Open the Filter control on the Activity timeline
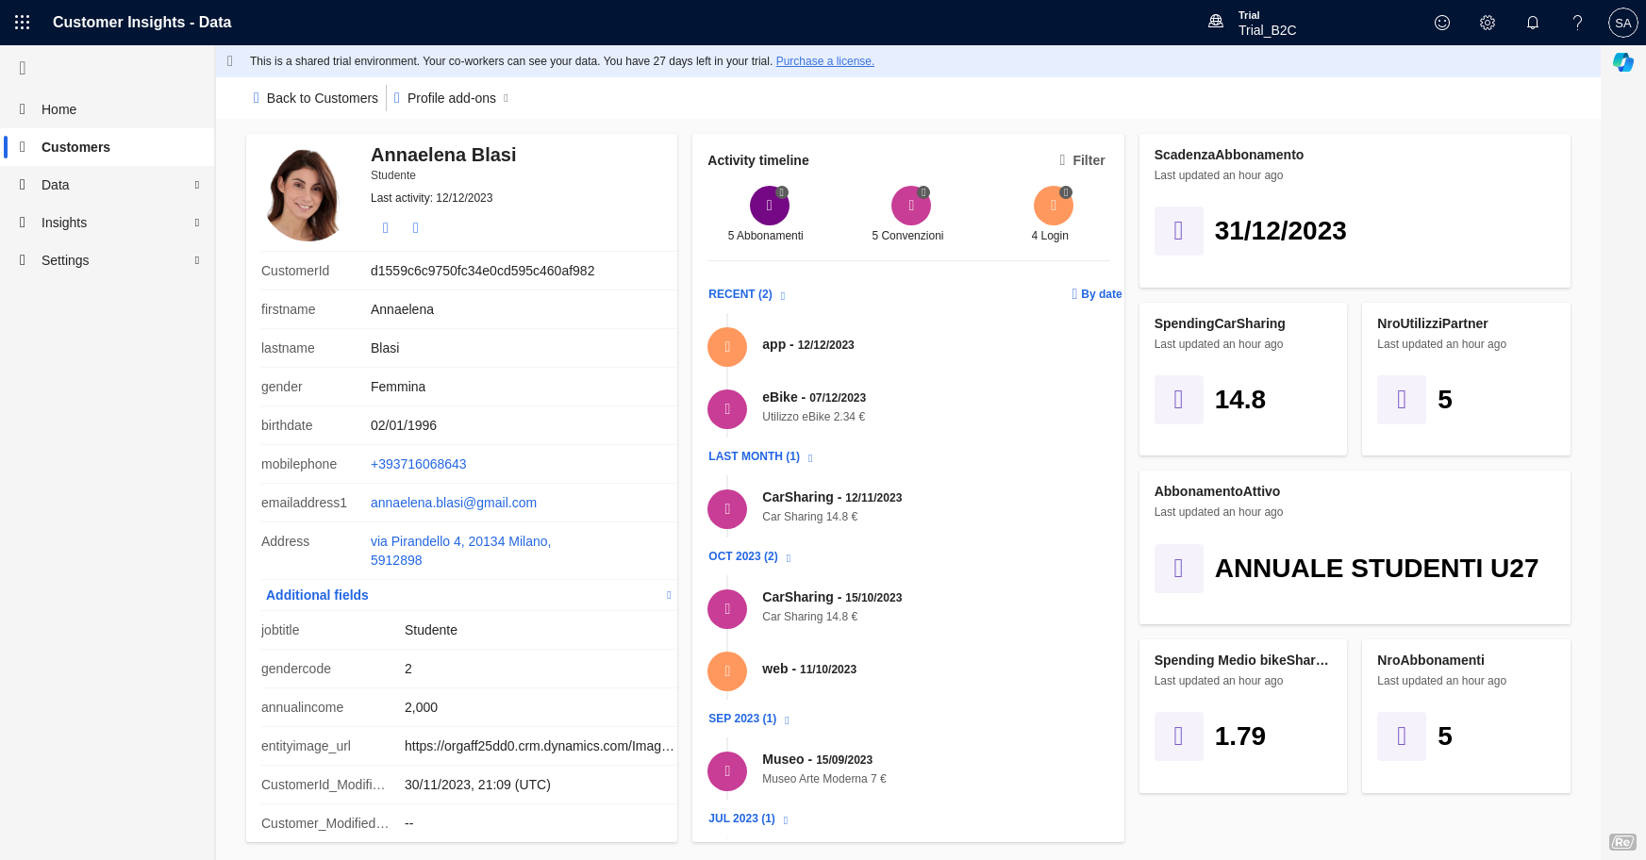This screenshot has height=860, width=1646. [1082, 160]
